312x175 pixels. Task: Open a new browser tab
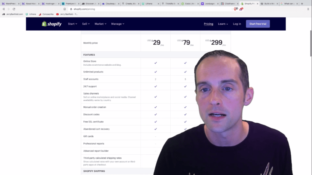(302, 4)
